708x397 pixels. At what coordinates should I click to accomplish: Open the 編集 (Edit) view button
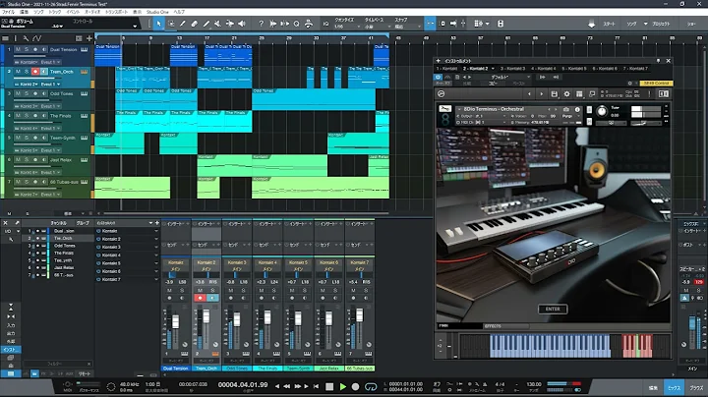coord(653,387)
